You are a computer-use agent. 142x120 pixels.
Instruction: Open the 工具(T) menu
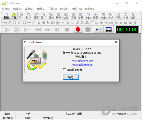coord(53,9)
